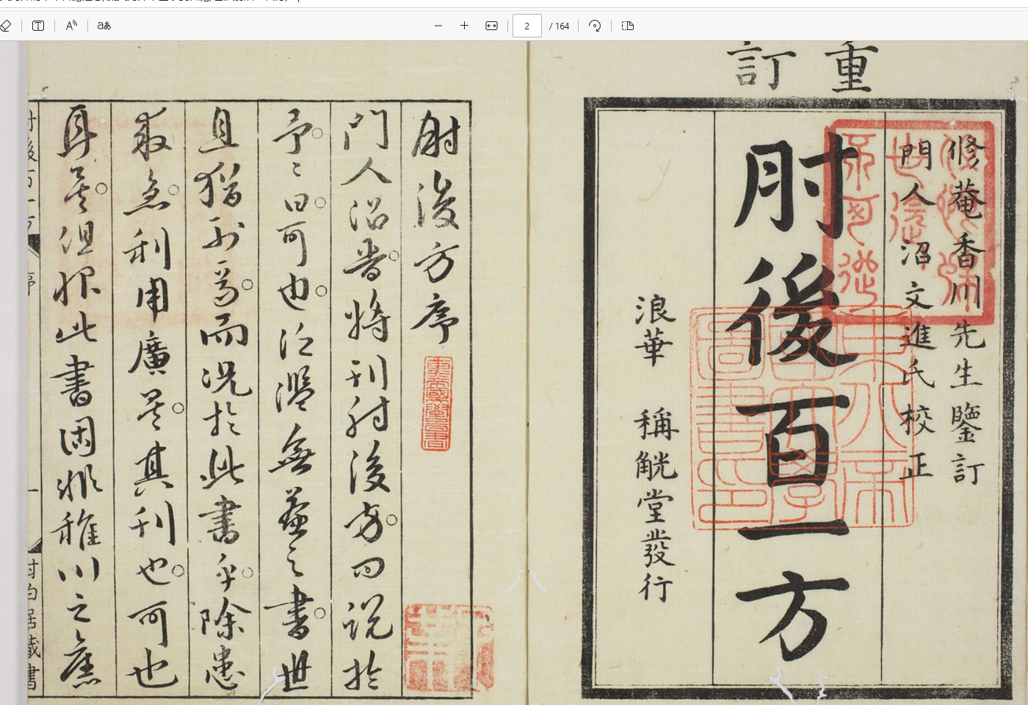Click the red square seal at the preface page bottom
Screen dimensions: 1028x705
448,648
